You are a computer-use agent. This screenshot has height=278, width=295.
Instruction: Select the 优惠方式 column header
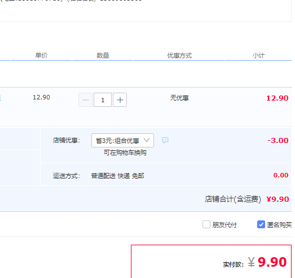click(179, 55)
